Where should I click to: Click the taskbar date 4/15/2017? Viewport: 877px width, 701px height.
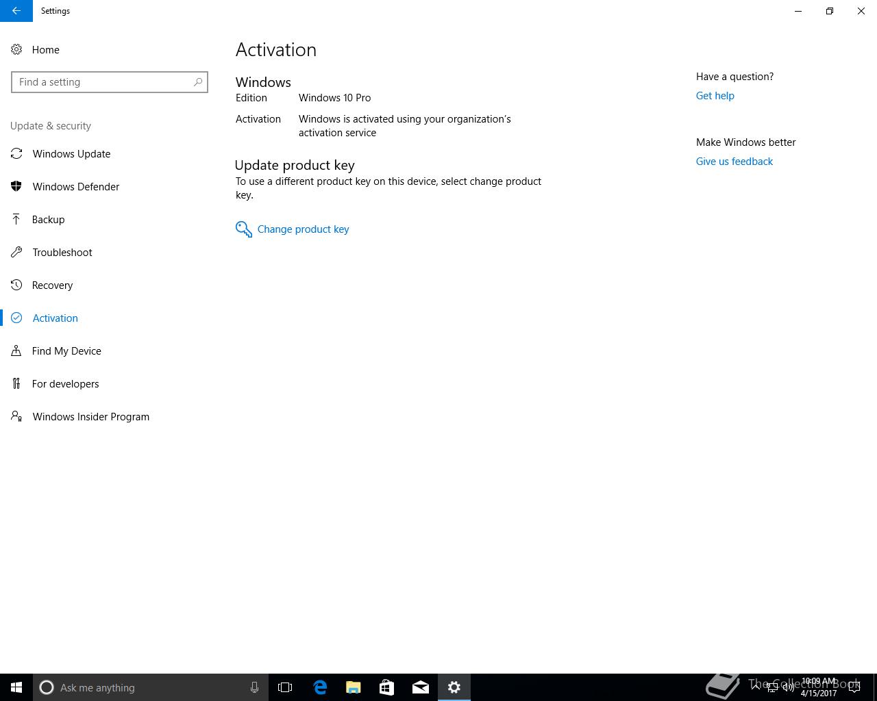click(x=818, y=693)
